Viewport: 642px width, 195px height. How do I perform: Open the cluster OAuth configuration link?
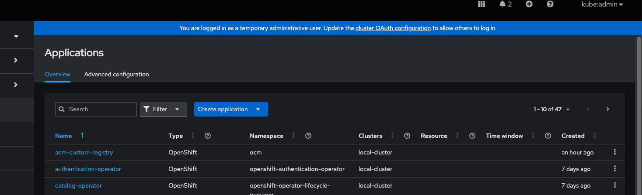[x=393, y=28]
